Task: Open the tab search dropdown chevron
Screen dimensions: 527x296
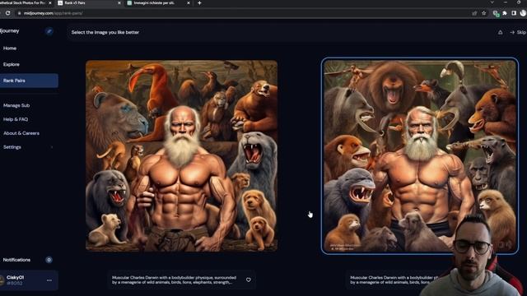Action: click(492, 2)
